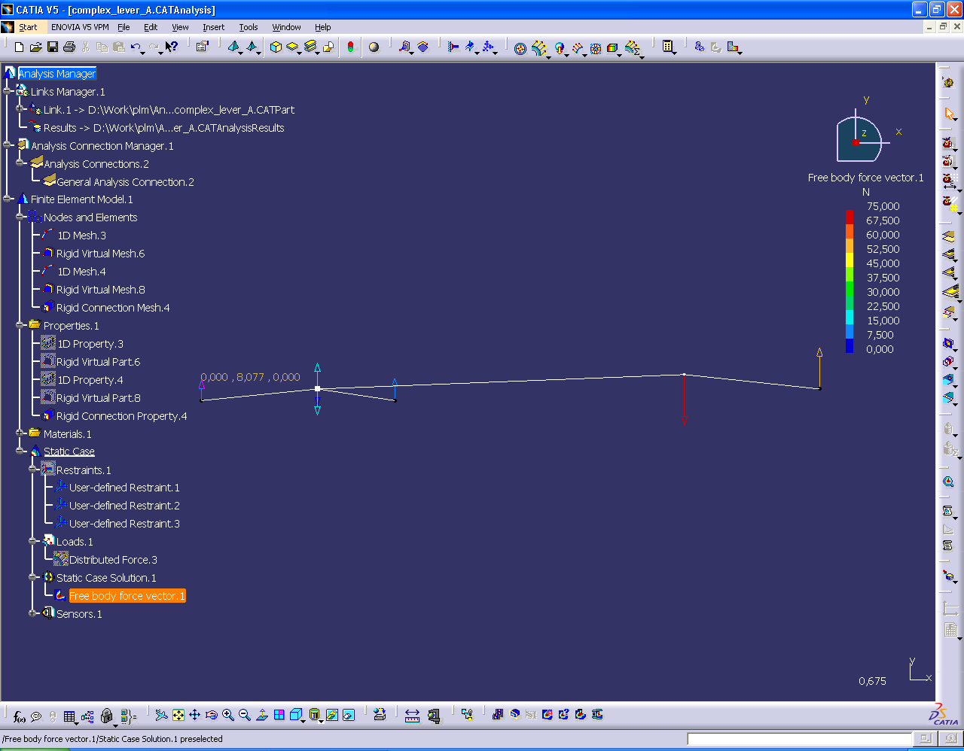Collapse the Loads.1 branch
Viewport: 964px width, 751px height.
click(33, 541)
